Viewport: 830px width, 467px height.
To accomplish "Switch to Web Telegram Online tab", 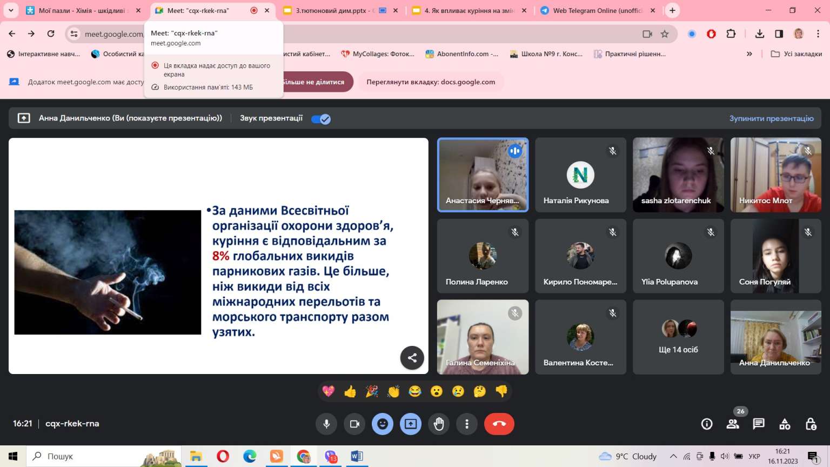I will (598, 10).
